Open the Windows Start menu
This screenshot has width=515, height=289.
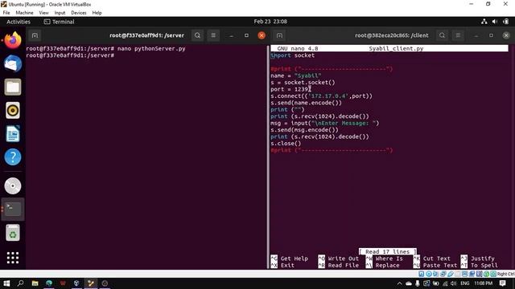point(6,283)
